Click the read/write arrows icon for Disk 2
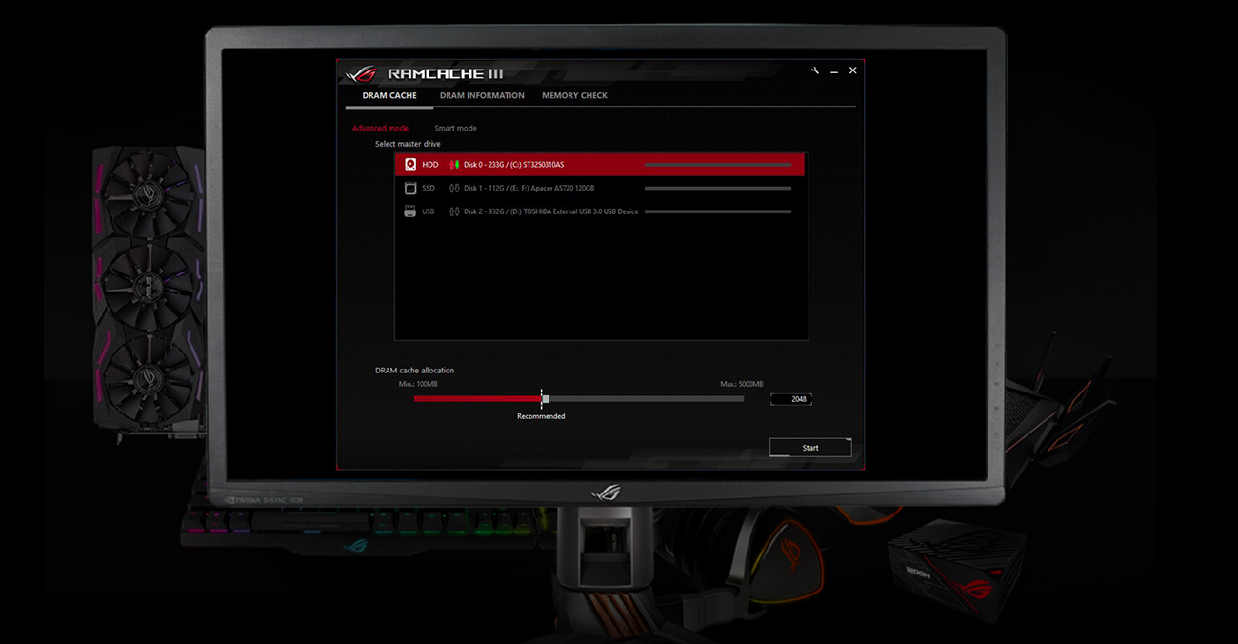This screenshot has width=1238, height=644. coord(454,211)
